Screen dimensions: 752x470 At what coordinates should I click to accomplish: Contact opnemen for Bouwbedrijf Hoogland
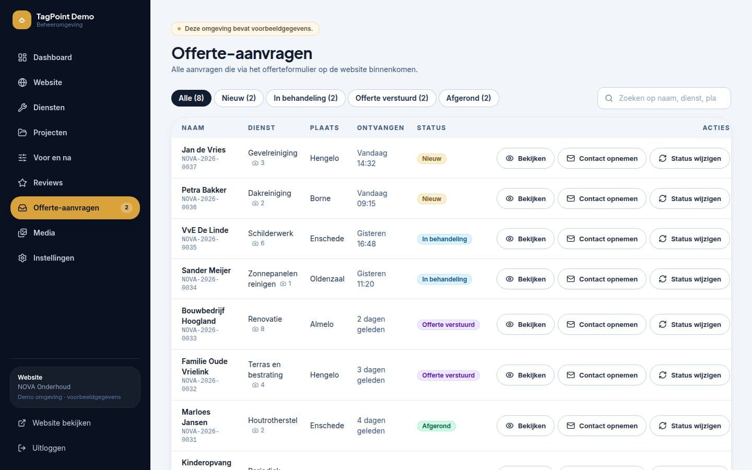(602, 324)
